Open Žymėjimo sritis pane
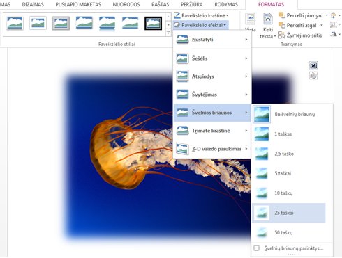 pyautogui.click(x=300, y=35)
